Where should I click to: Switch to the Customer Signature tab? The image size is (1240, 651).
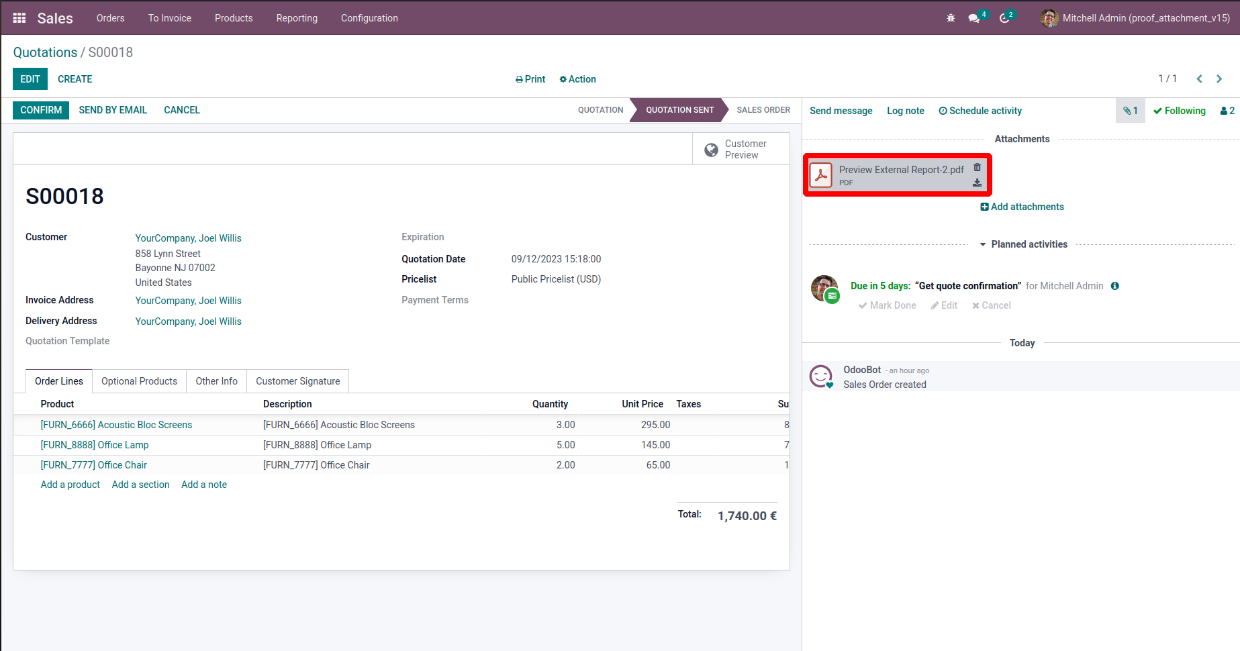click(298, 381)
